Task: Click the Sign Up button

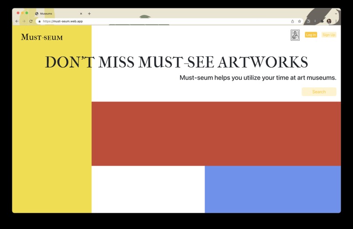Action: 328,35
